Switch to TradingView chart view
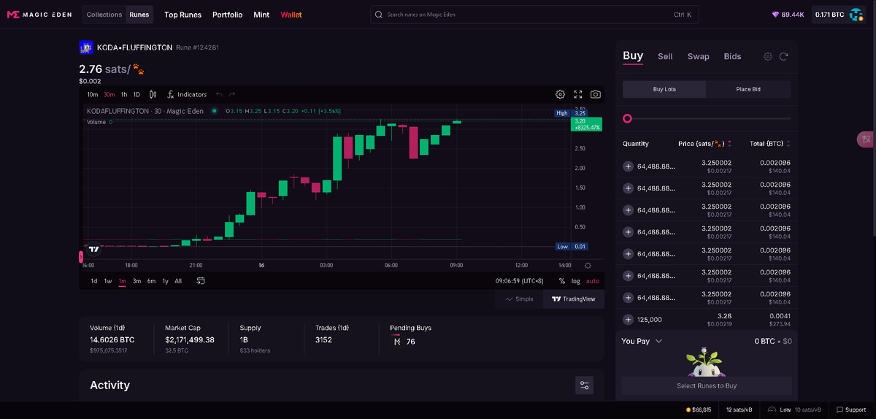This screenshot has height=419, width=876. pos(574,299)
